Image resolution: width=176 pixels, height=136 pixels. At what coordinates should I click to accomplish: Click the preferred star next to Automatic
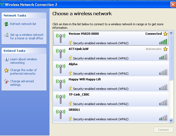pyautogui.click(x=165, y=49)
